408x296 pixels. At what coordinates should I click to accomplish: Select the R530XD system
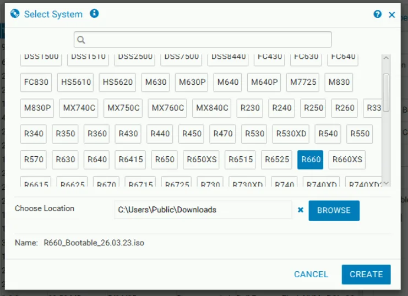(292, 134)
